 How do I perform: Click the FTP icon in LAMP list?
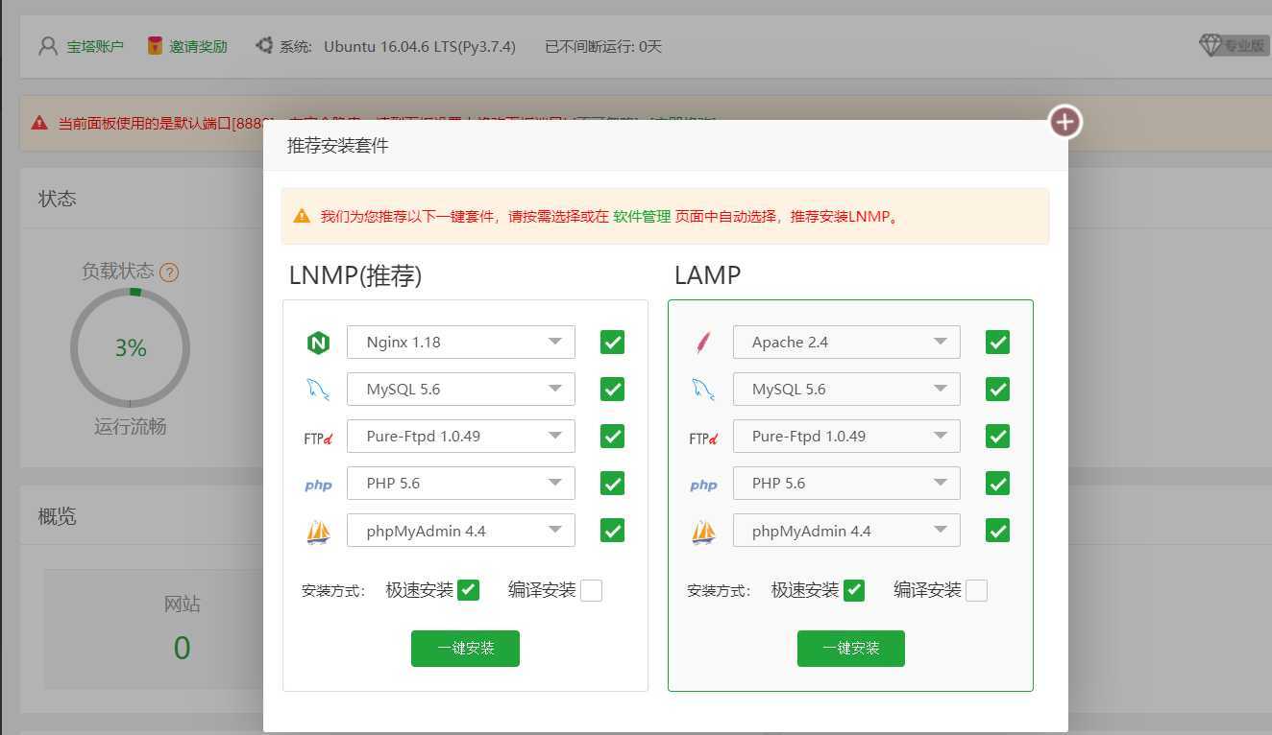click(703, 438)
